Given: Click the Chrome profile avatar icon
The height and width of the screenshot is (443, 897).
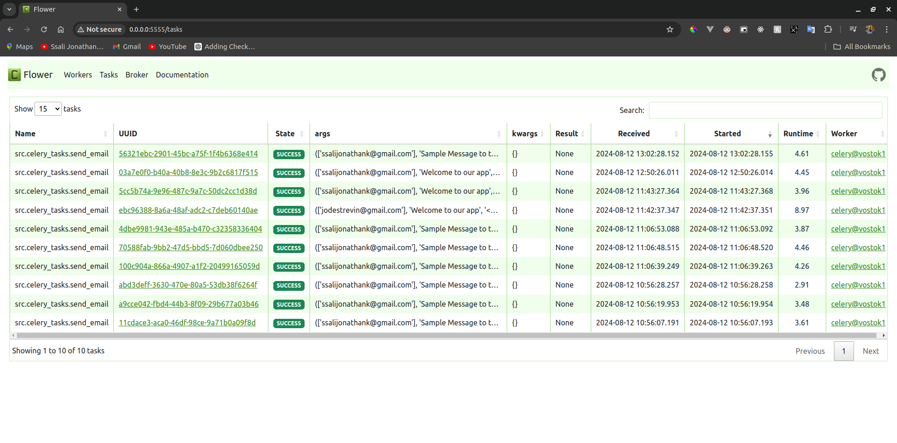Looking at the screenshot, I should pyautogui.click(x=869, y=29).
